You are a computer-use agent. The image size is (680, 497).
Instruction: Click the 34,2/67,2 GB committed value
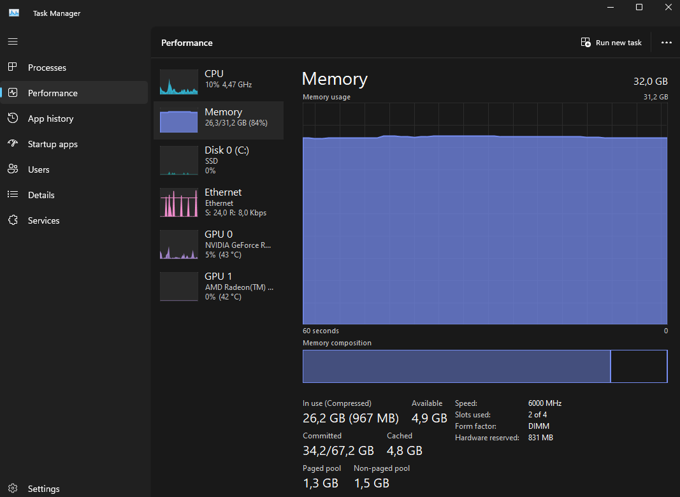tap(338, 450)
